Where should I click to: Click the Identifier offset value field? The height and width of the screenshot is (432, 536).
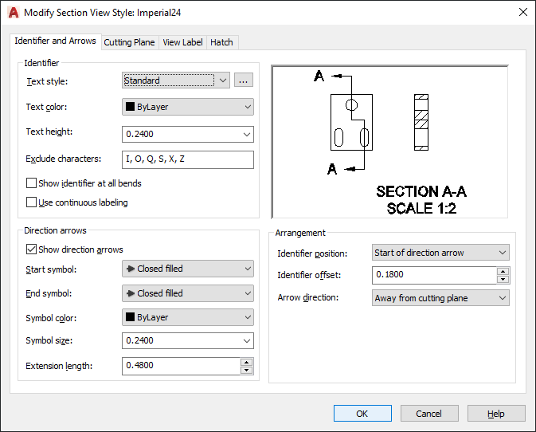pos(434,275)
